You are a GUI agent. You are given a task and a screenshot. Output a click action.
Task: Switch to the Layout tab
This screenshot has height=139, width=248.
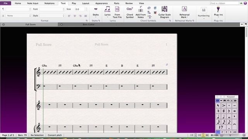click(x=86, y=3)
